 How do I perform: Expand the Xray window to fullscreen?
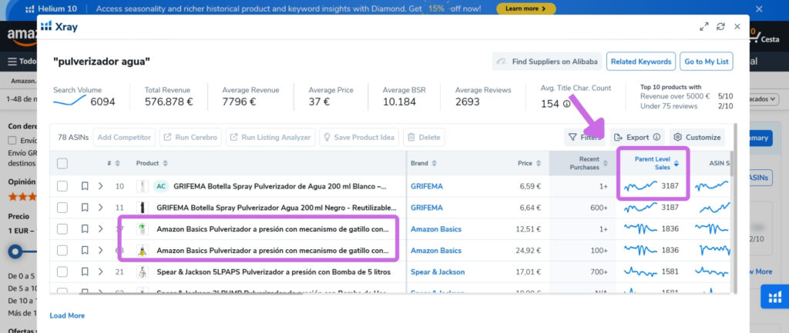point(704,27)
